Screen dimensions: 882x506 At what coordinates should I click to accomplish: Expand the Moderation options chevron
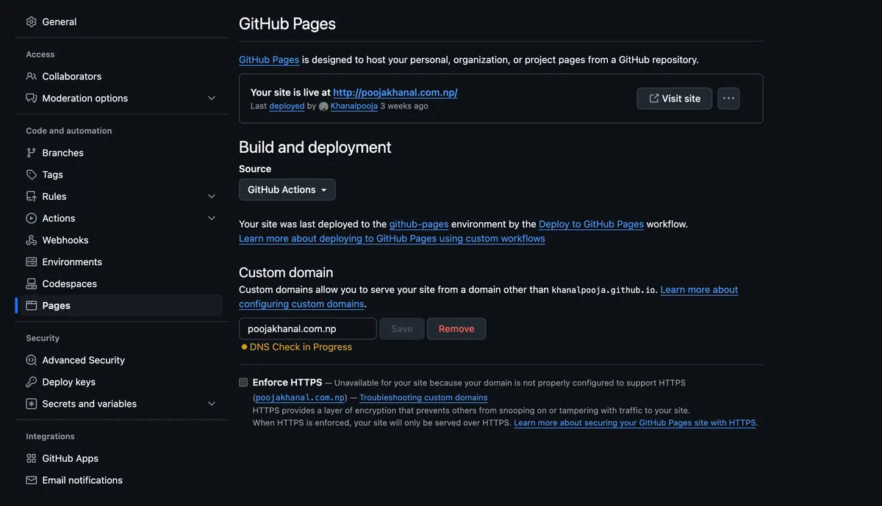pos(212,98)
